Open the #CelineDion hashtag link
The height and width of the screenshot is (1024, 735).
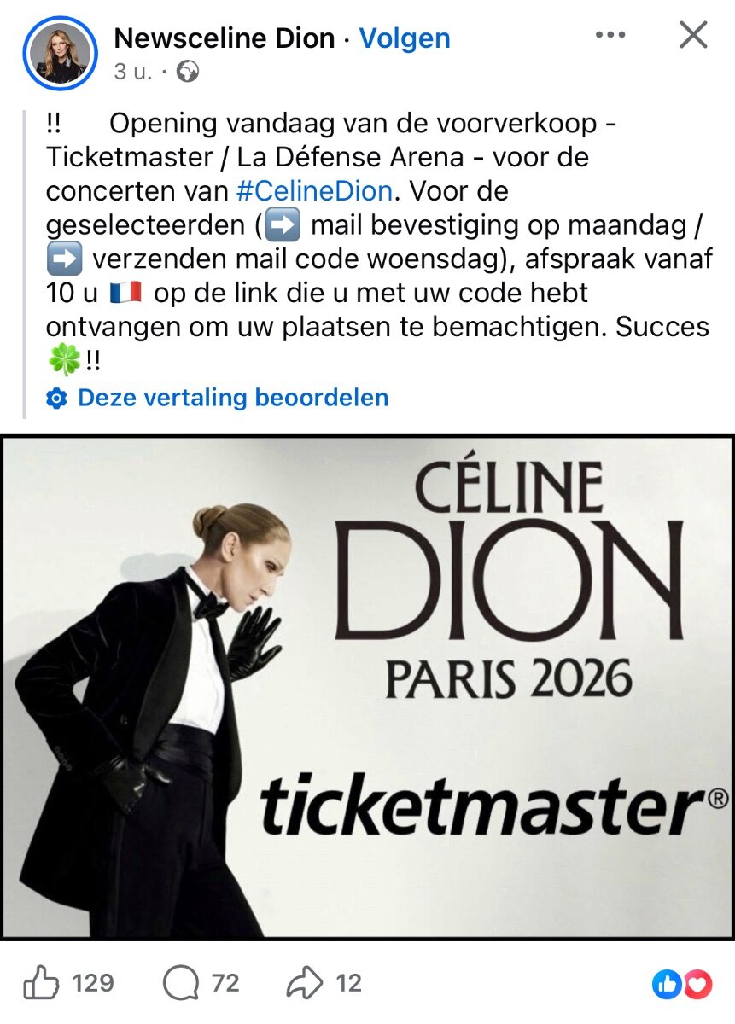coord(314,191)
